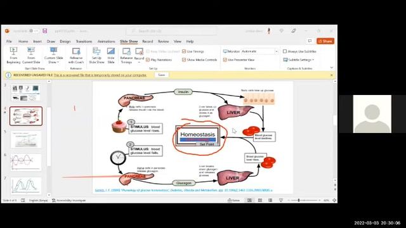Open the Comments pane icon
This screenshot has width=406, height=228.
click(310, 41)
